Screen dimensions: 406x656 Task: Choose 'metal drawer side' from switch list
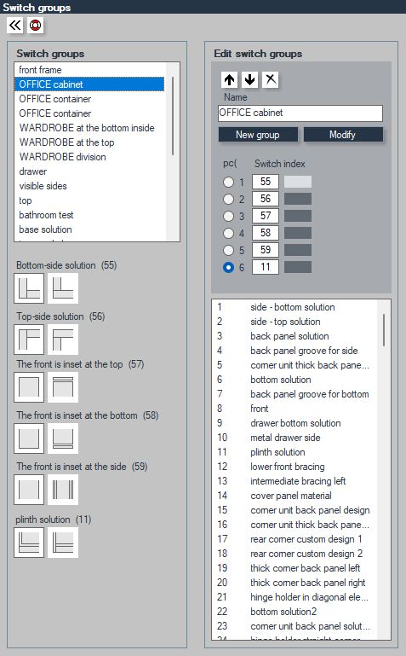(285, 438)
